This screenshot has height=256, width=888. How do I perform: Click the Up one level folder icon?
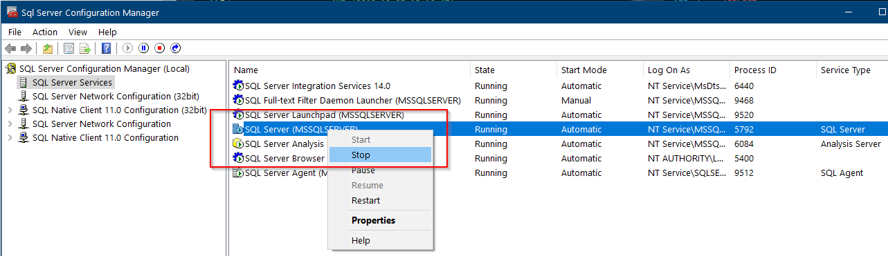point(47,48)
